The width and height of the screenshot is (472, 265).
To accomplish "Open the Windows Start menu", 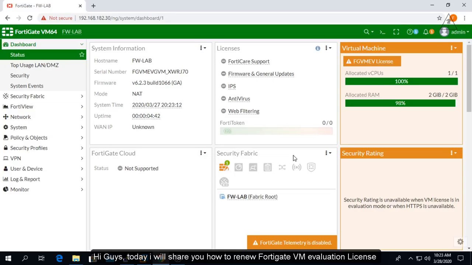I will pyautogui.click(x=8, y=258).
